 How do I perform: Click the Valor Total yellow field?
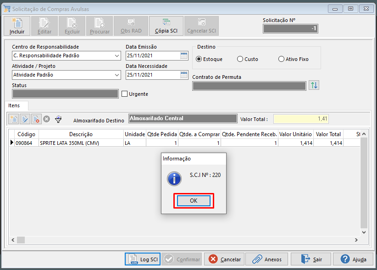[301, 119]
